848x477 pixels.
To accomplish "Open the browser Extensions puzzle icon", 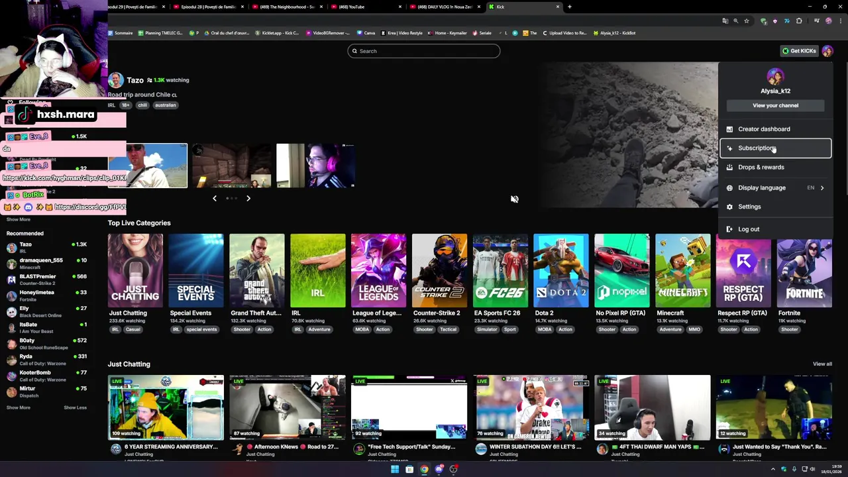I will tap(799, 21).
